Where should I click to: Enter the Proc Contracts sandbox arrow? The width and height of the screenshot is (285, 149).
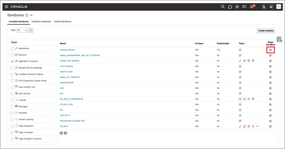coord(270,66)
